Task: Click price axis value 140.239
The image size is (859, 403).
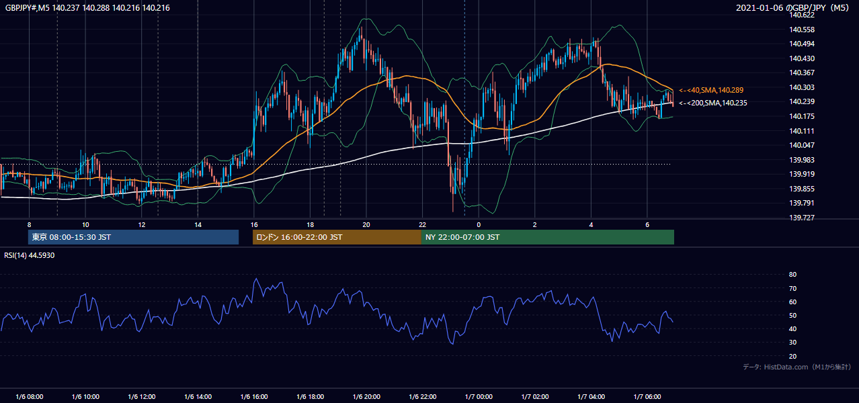Action: pyautogui.click(x=802, y=101)
